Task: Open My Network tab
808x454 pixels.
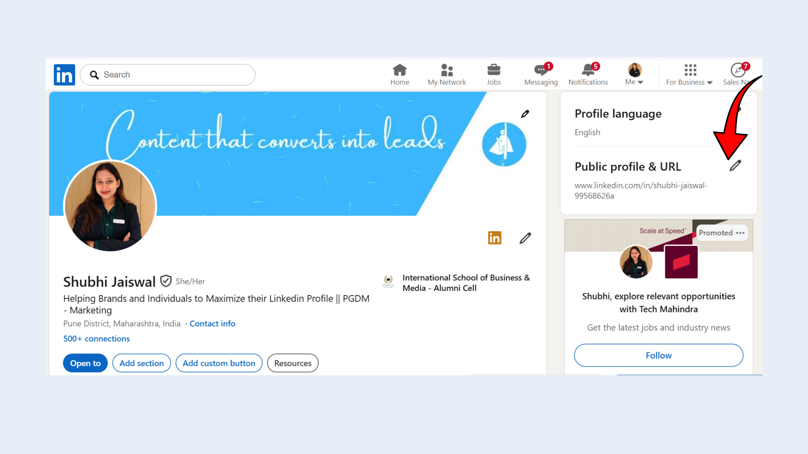Action: [447, 75]
